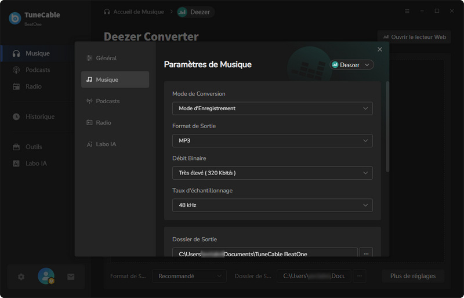The width and height of the screenshot is (464, 298).
Task: Open Historique in the left sidebar
Action: click(x=39, y=117)
